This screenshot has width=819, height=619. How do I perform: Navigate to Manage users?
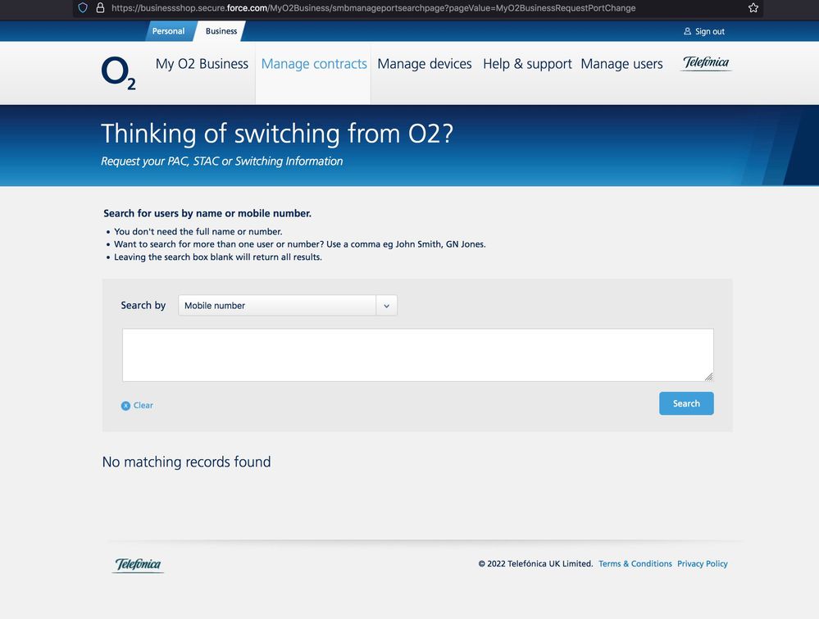[x=621, y=64]
